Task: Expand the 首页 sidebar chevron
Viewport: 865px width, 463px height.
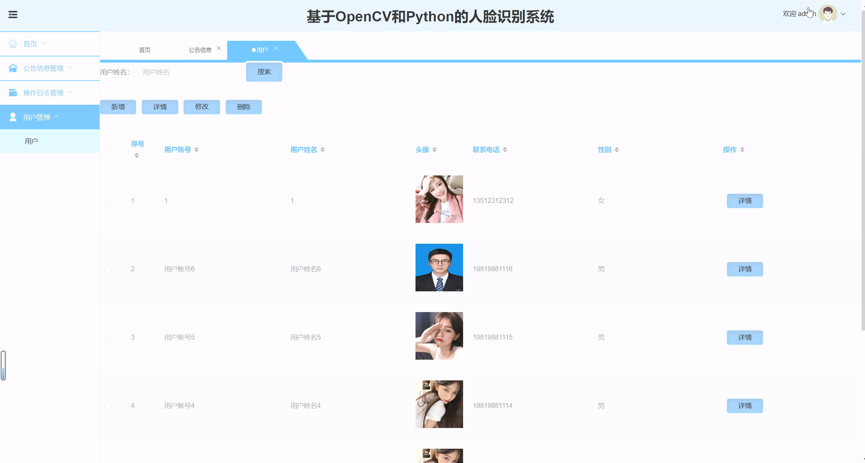Action: 43,44
